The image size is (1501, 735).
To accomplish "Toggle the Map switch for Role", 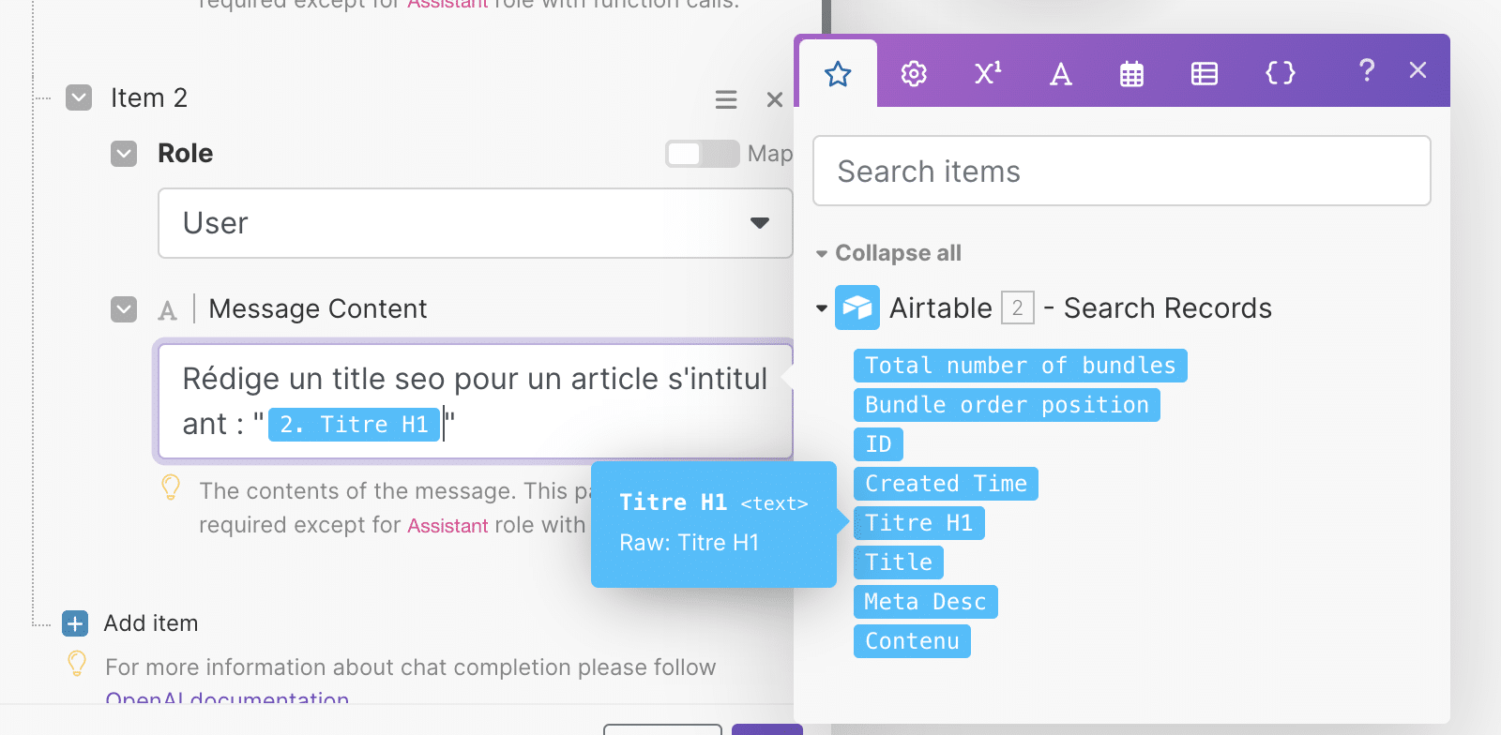I will [702, 154].
